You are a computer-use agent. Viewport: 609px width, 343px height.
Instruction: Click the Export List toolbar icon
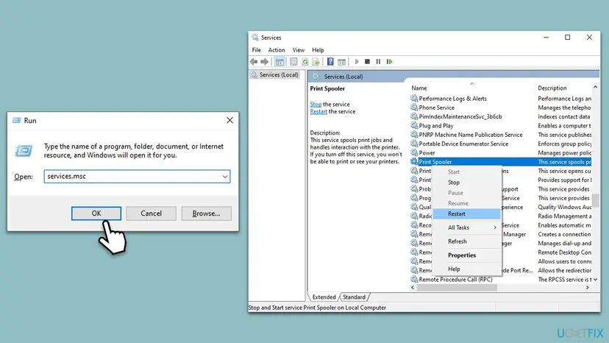point(316,61)
